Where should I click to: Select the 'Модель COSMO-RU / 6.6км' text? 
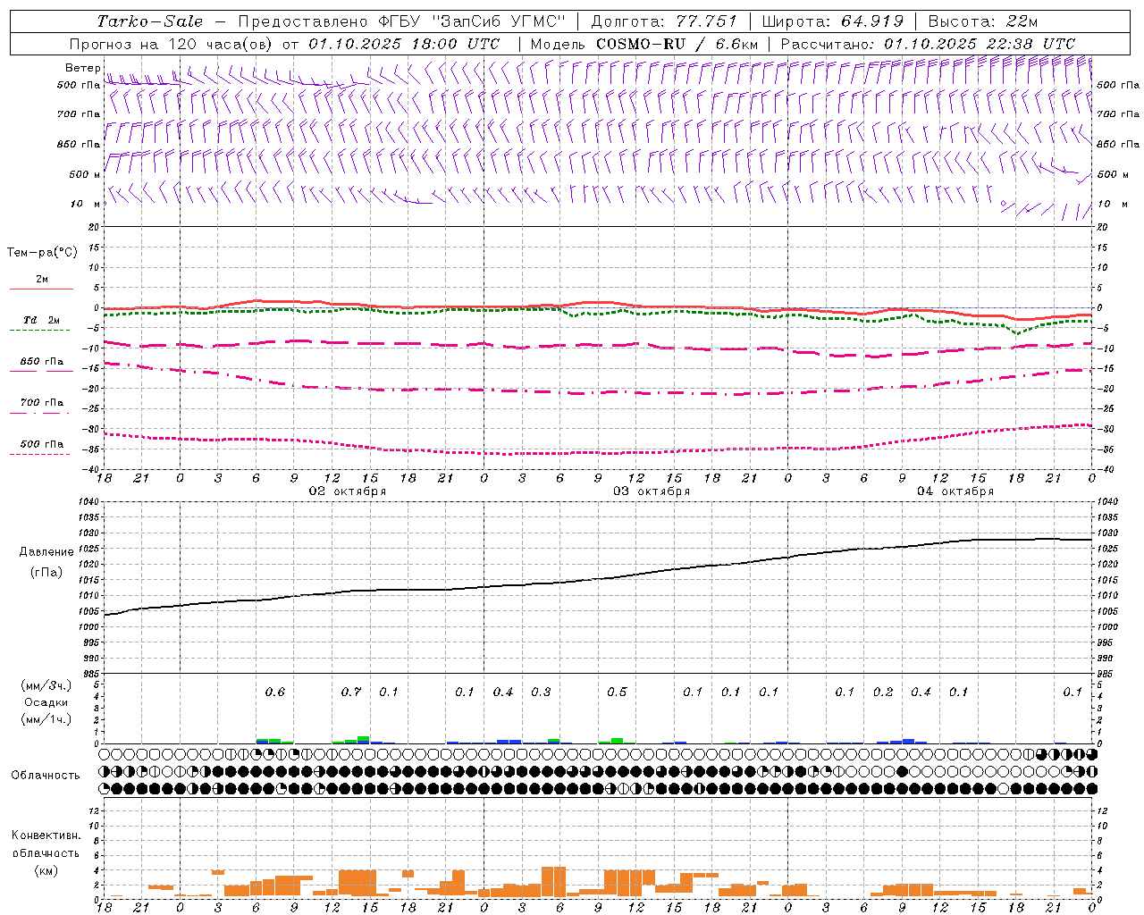(x=644, y=44)
